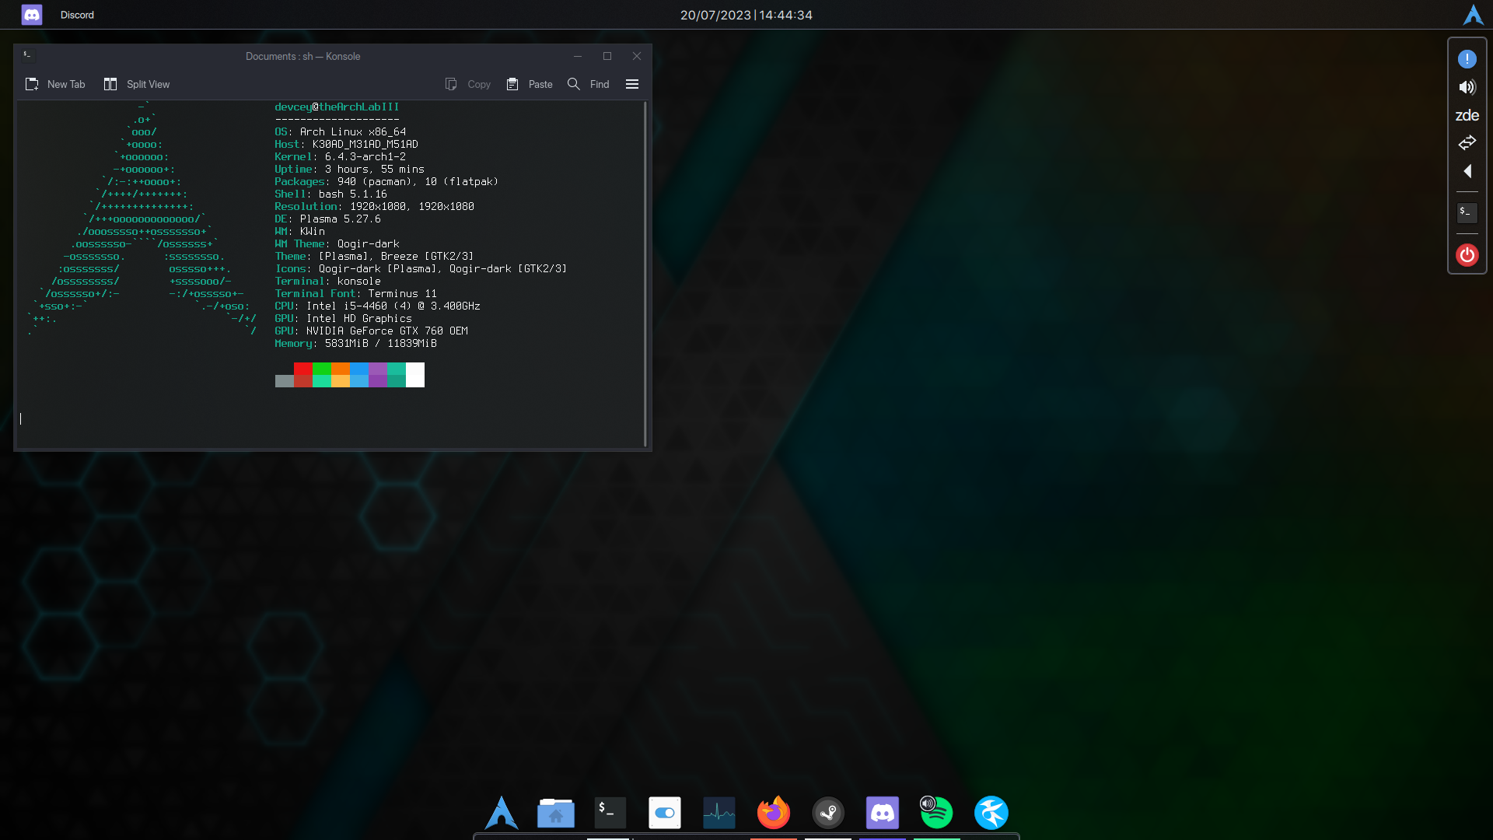This screenshot has width=1493, height=840.
Task: Launch the terminal shortcut in side panel
Action: pos(1467,212)
